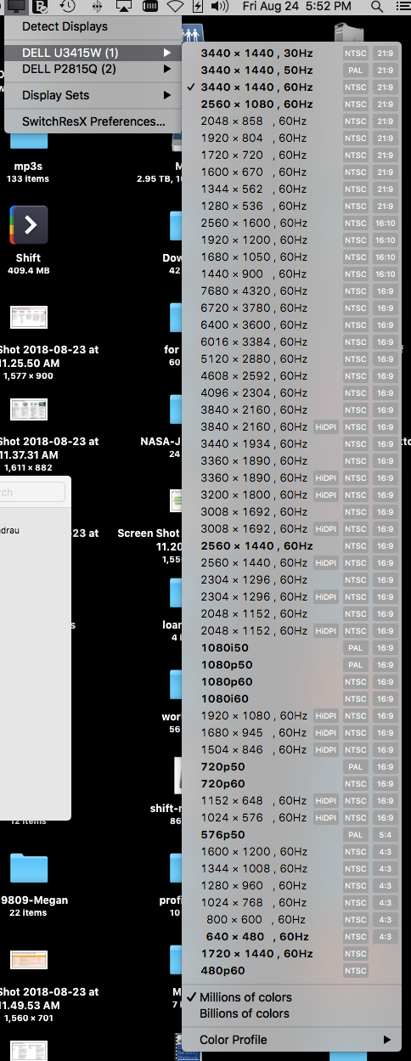Image resolution: width=411 pixels, height=1061 pixels.
Task: Select Millions of colors option
Action: pyautogui.click(x=291, y=997)
